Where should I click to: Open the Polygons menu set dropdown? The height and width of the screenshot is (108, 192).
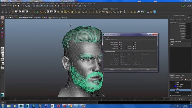coord(6,5)
